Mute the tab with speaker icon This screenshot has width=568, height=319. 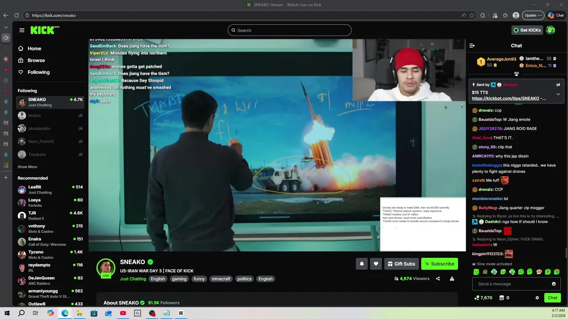click(6, 38)
